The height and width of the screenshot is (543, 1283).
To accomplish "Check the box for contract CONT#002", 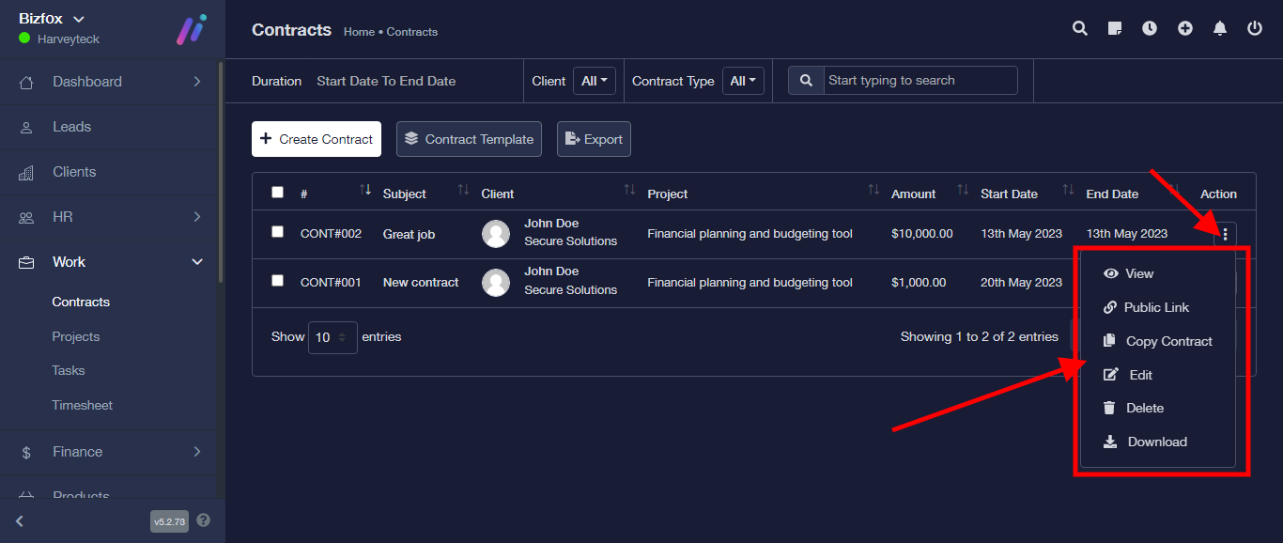I will tap(277, 232).
